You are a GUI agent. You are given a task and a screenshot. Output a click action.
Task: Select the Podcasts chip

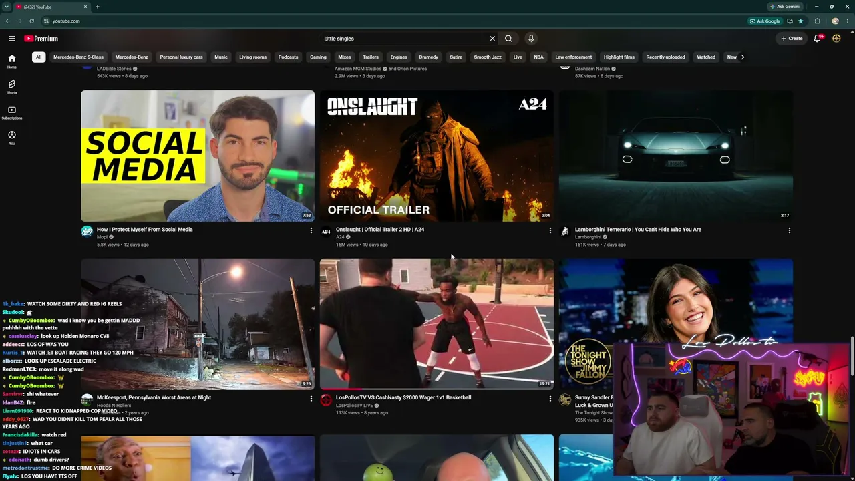(288, 57)
